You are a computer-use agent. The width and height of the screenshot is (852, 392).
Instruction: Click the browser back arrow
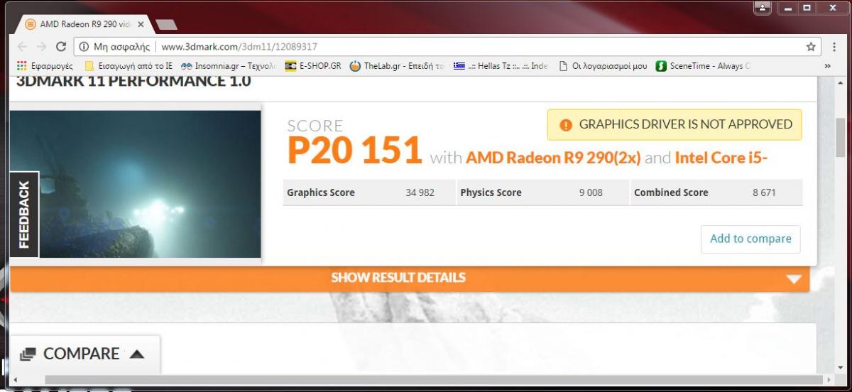pyautogui.click(x=22, y=47)
